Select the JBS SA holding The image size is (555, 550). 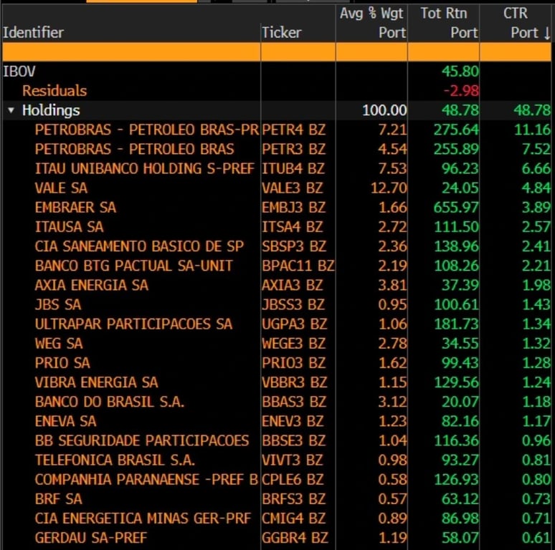[x=58, y=304]
